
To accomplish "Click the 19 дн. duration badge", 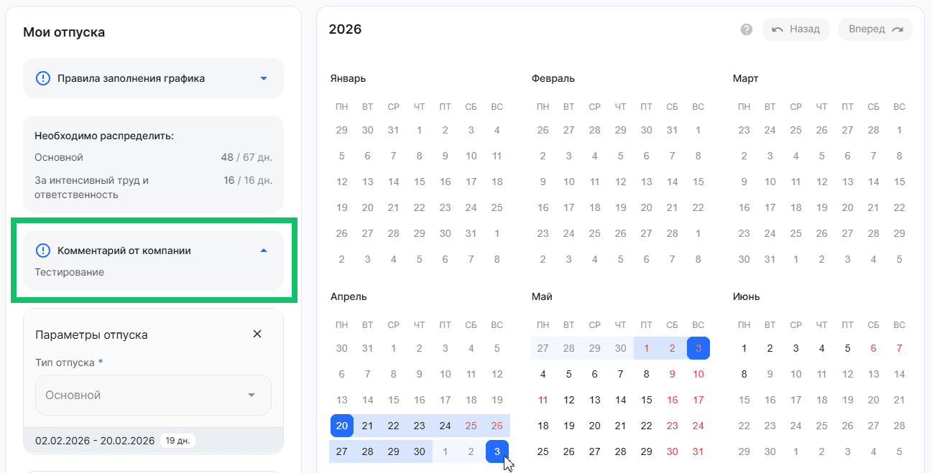I will [x=177, y=441].
